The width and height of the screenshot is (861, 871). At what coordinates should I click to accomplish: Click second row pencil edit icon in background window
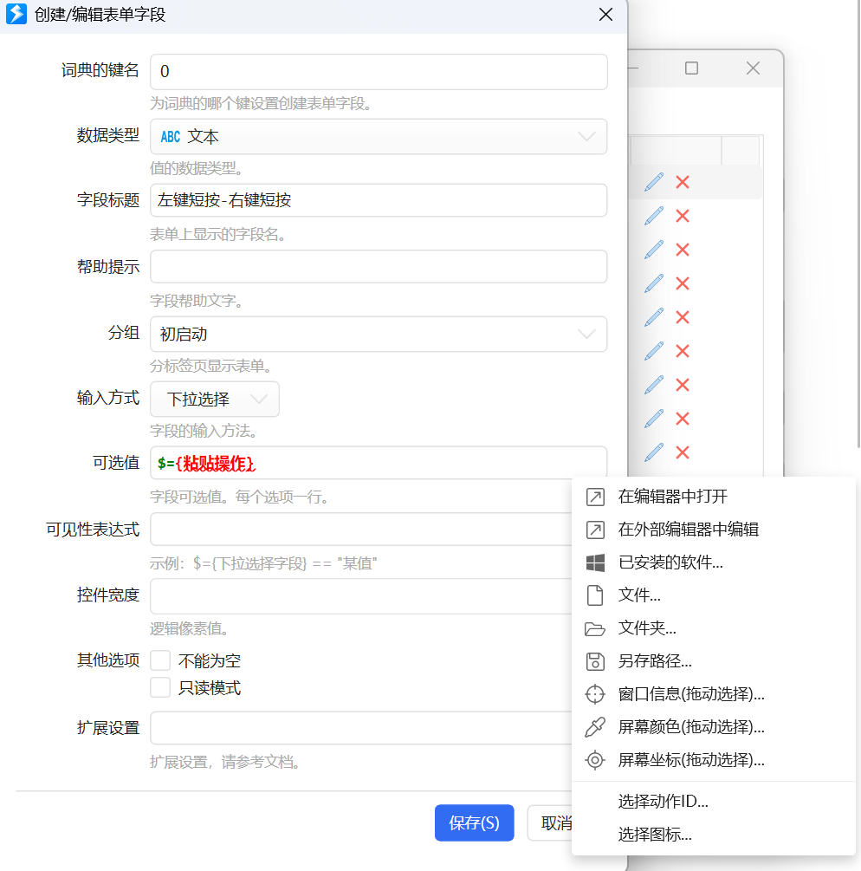pyautogui.click(x=654, y=216)
